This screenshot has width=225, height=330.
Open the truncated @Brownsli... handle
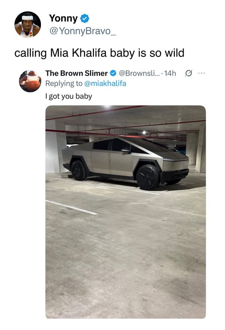coord(139,73)
